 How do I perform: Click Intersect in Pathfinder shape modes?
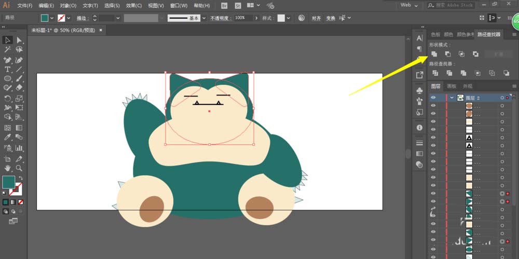(x=462, y=54)
